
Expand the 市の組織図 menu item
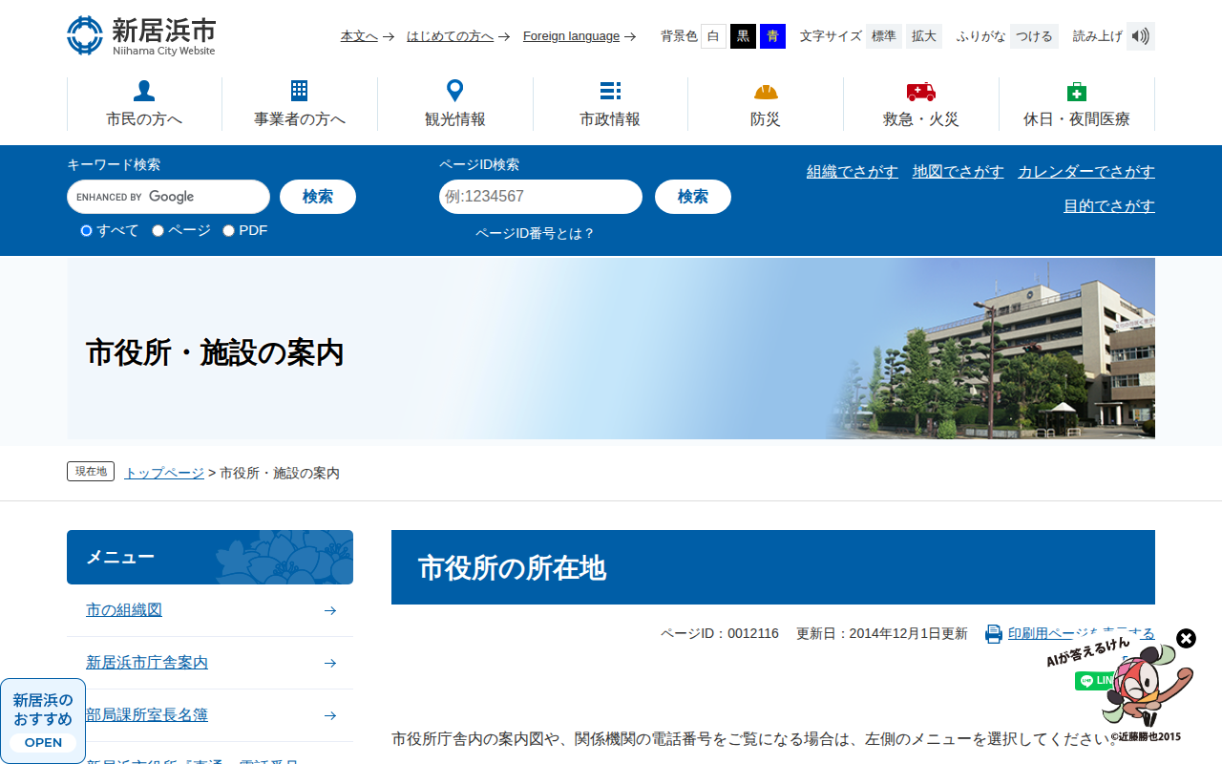[x=329, y=610]
